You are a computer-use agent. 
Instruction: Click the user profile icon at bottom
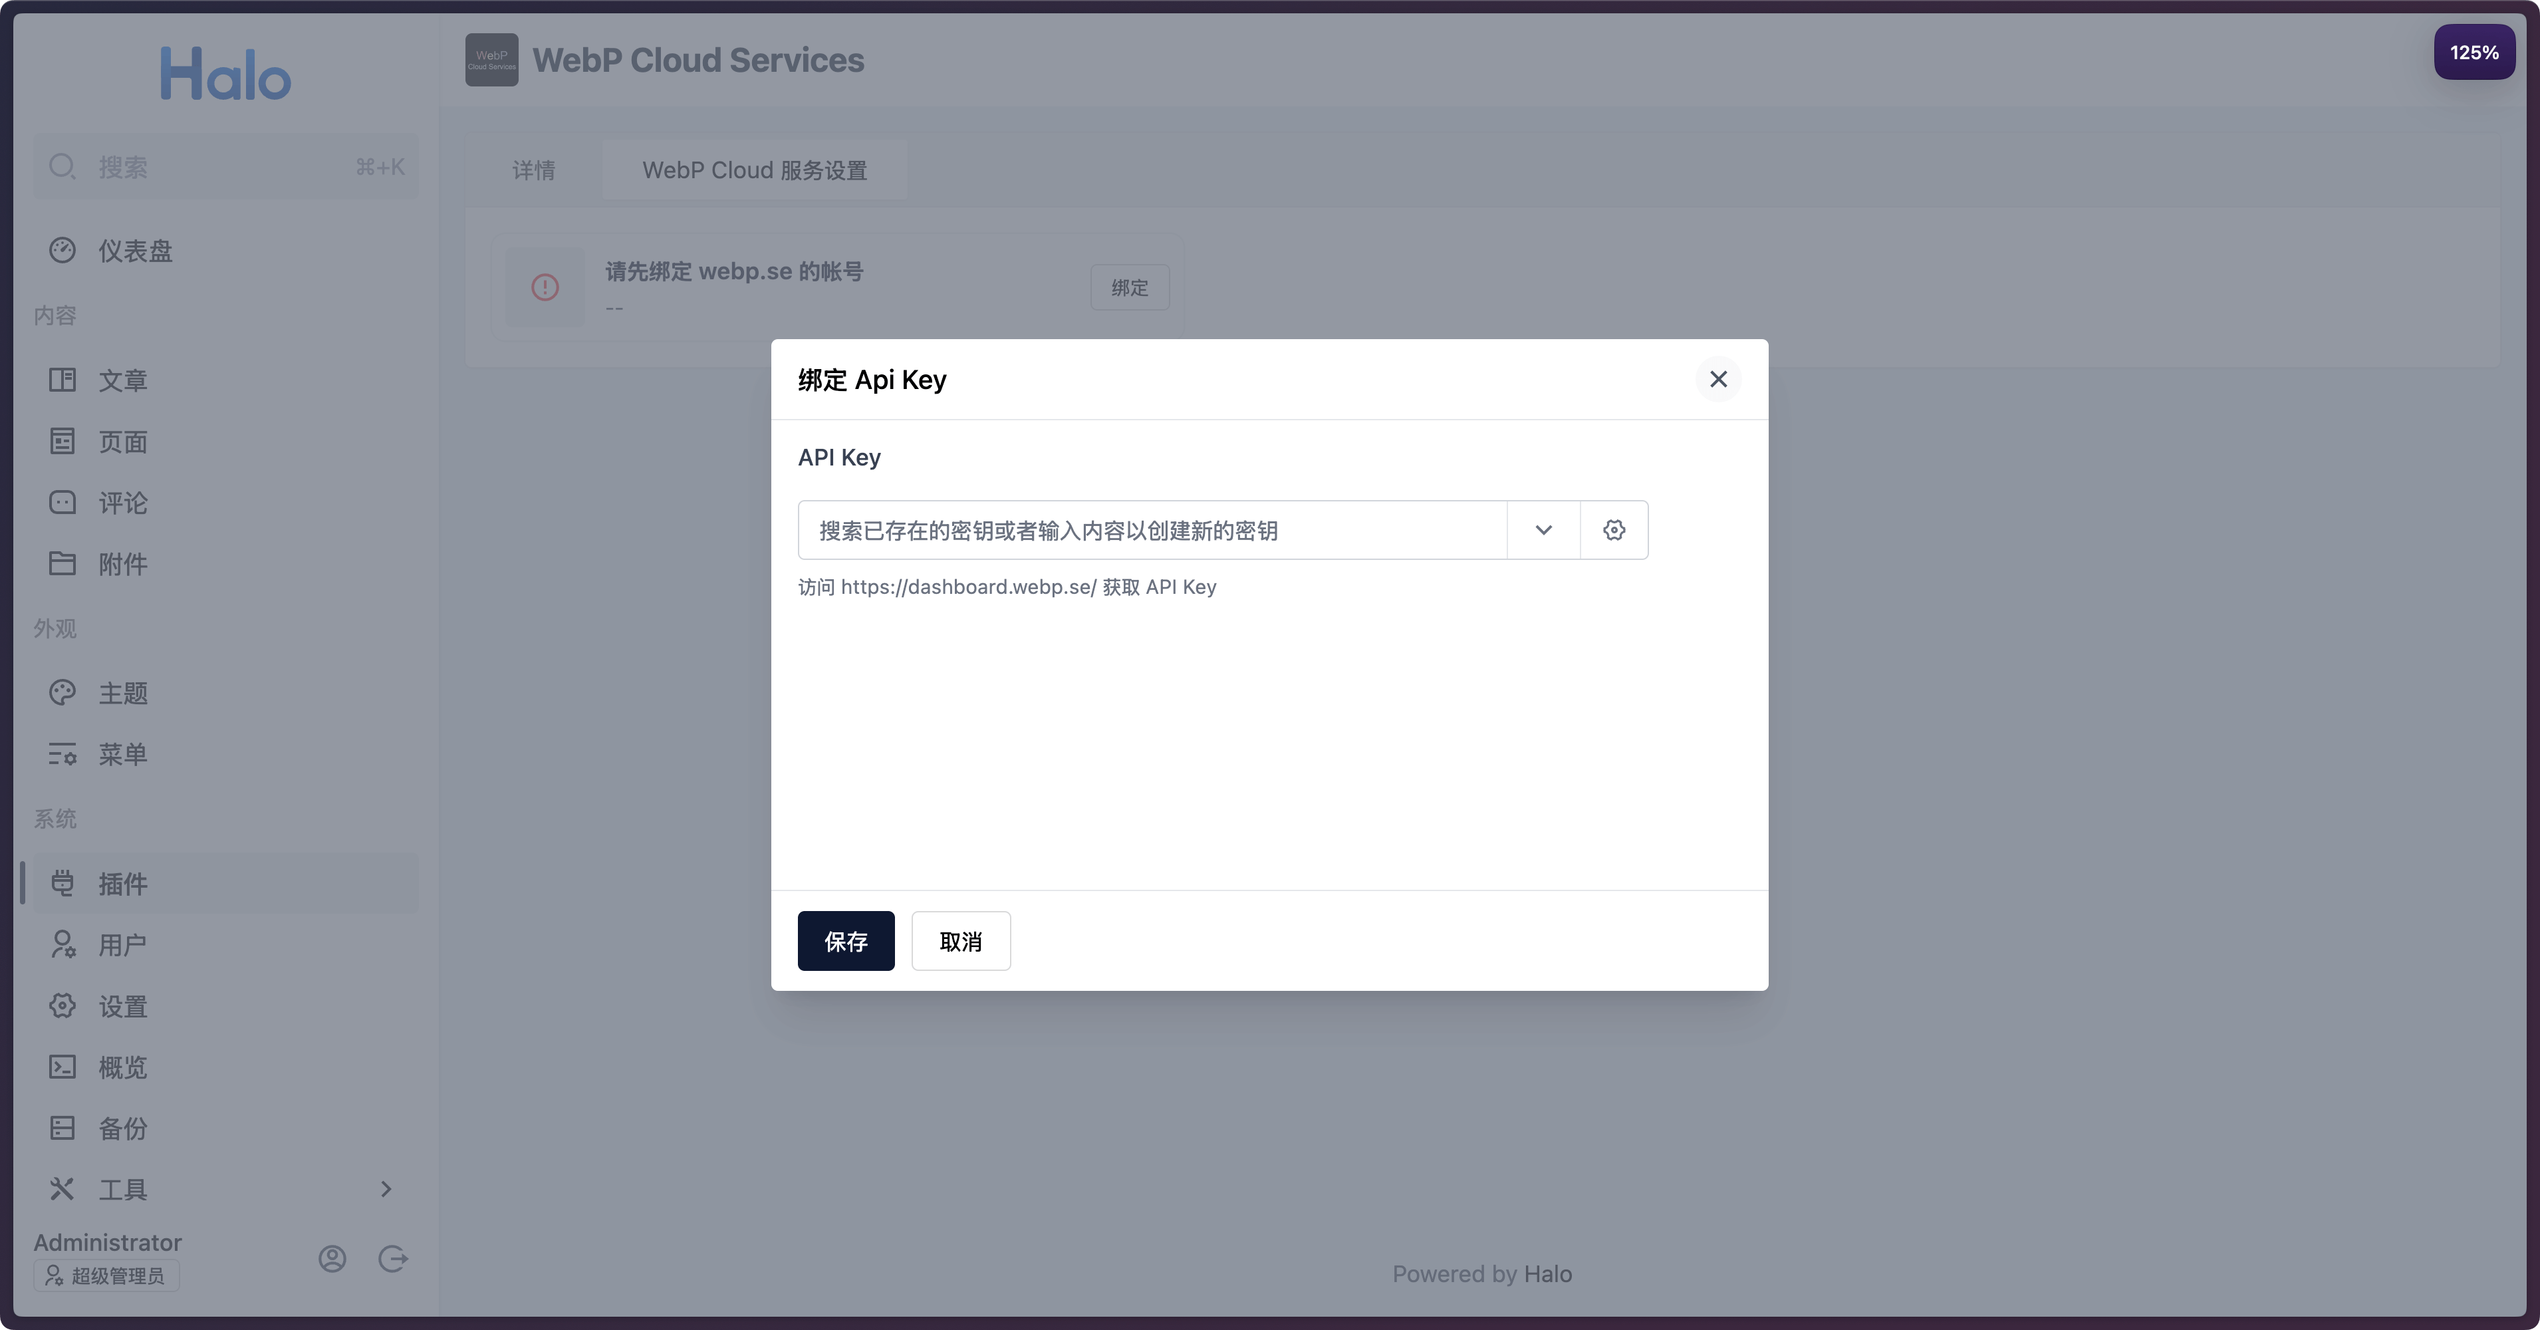(x=332, y=1259)
